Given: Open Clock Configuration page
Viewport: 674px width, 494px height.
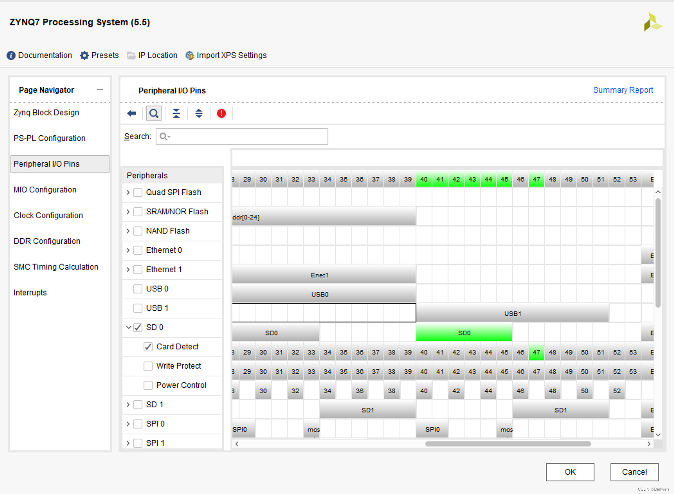Looking at the screenshot, I should [x=48, y=215].
